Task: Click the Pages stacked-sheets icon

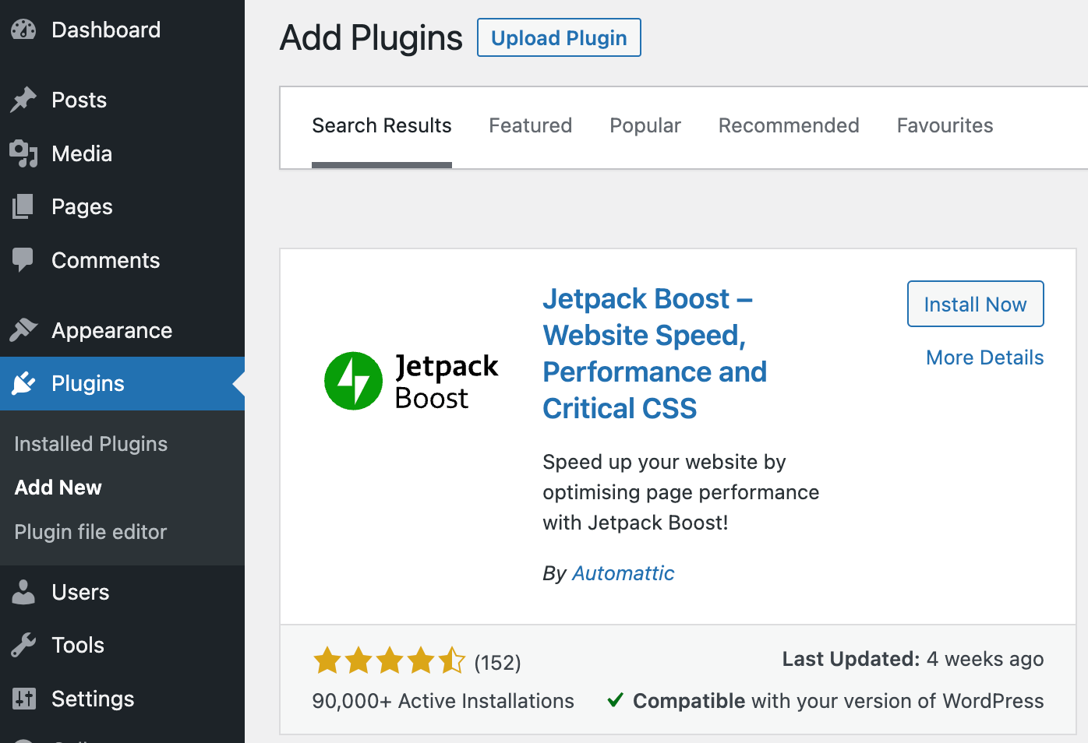Action: [x=23, y=206]
